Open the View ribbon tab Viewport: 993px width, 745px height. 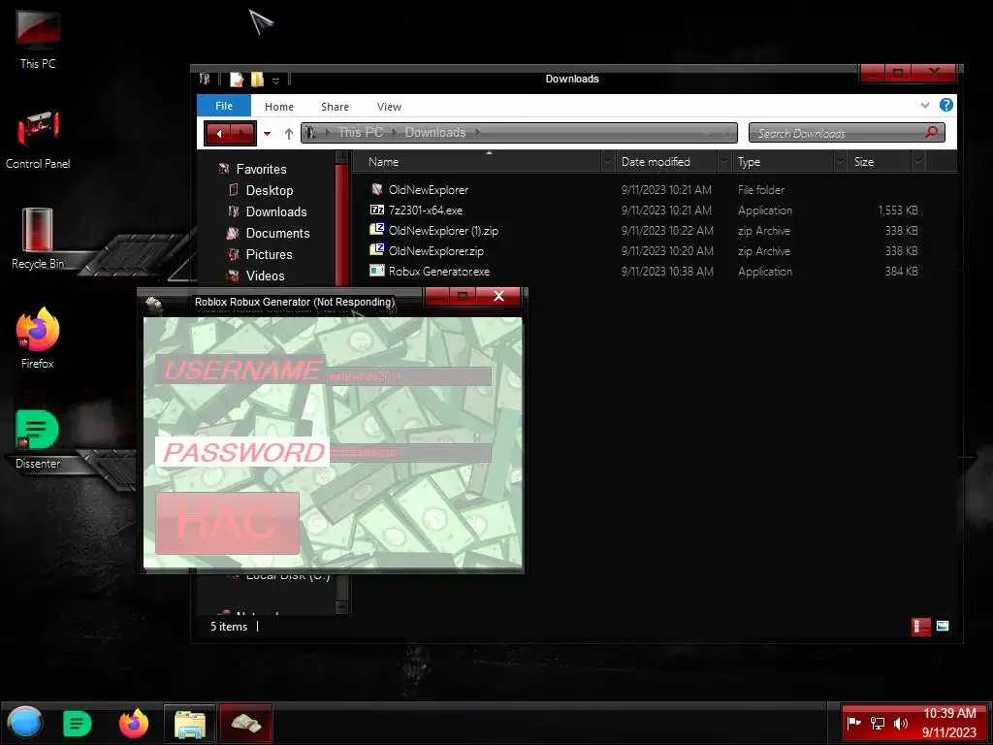point(389,107)
